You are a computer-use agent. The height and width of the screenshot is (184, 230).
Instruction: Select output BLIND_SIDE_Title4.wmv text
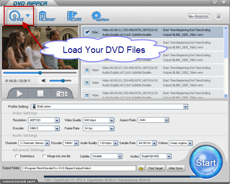[x=183, y=73]
